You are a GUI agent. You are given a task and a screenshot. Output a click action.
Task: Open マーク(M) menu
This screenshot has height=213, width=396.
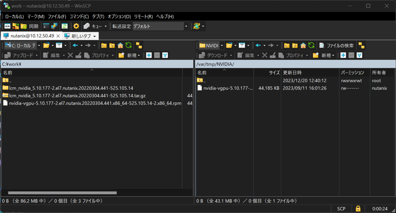[x=36, y=16]
